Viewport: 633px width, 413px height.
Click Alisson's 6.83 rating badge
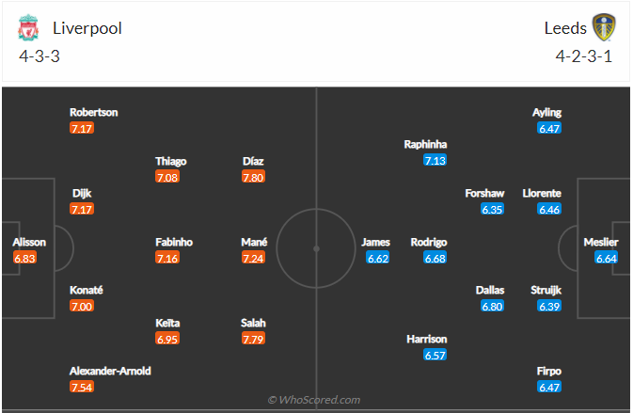tap(25, 258)
